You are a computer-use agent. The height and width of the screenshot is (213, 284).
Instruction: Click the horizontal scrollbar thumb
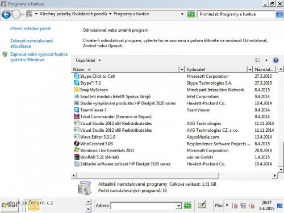pyautogui.click(x=148, y=176)
